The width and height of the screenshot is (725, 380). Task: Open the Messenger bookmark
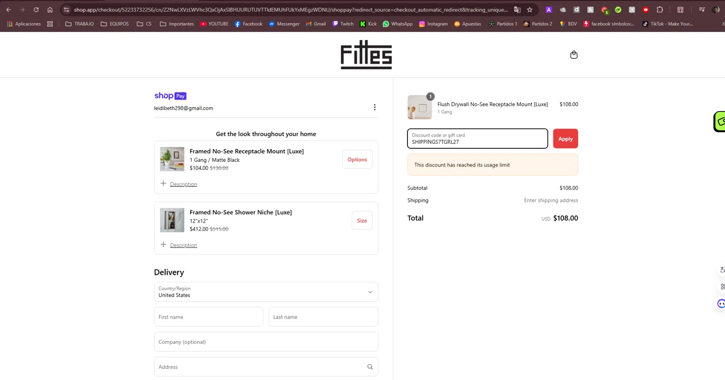(284, 24)
